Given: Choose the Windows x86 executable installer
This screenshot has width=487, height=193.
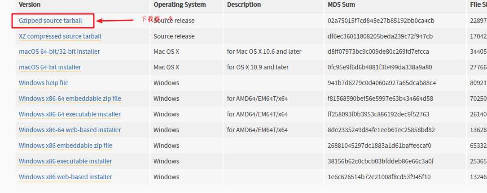Looking at the screenshot, I should point(65,161).
